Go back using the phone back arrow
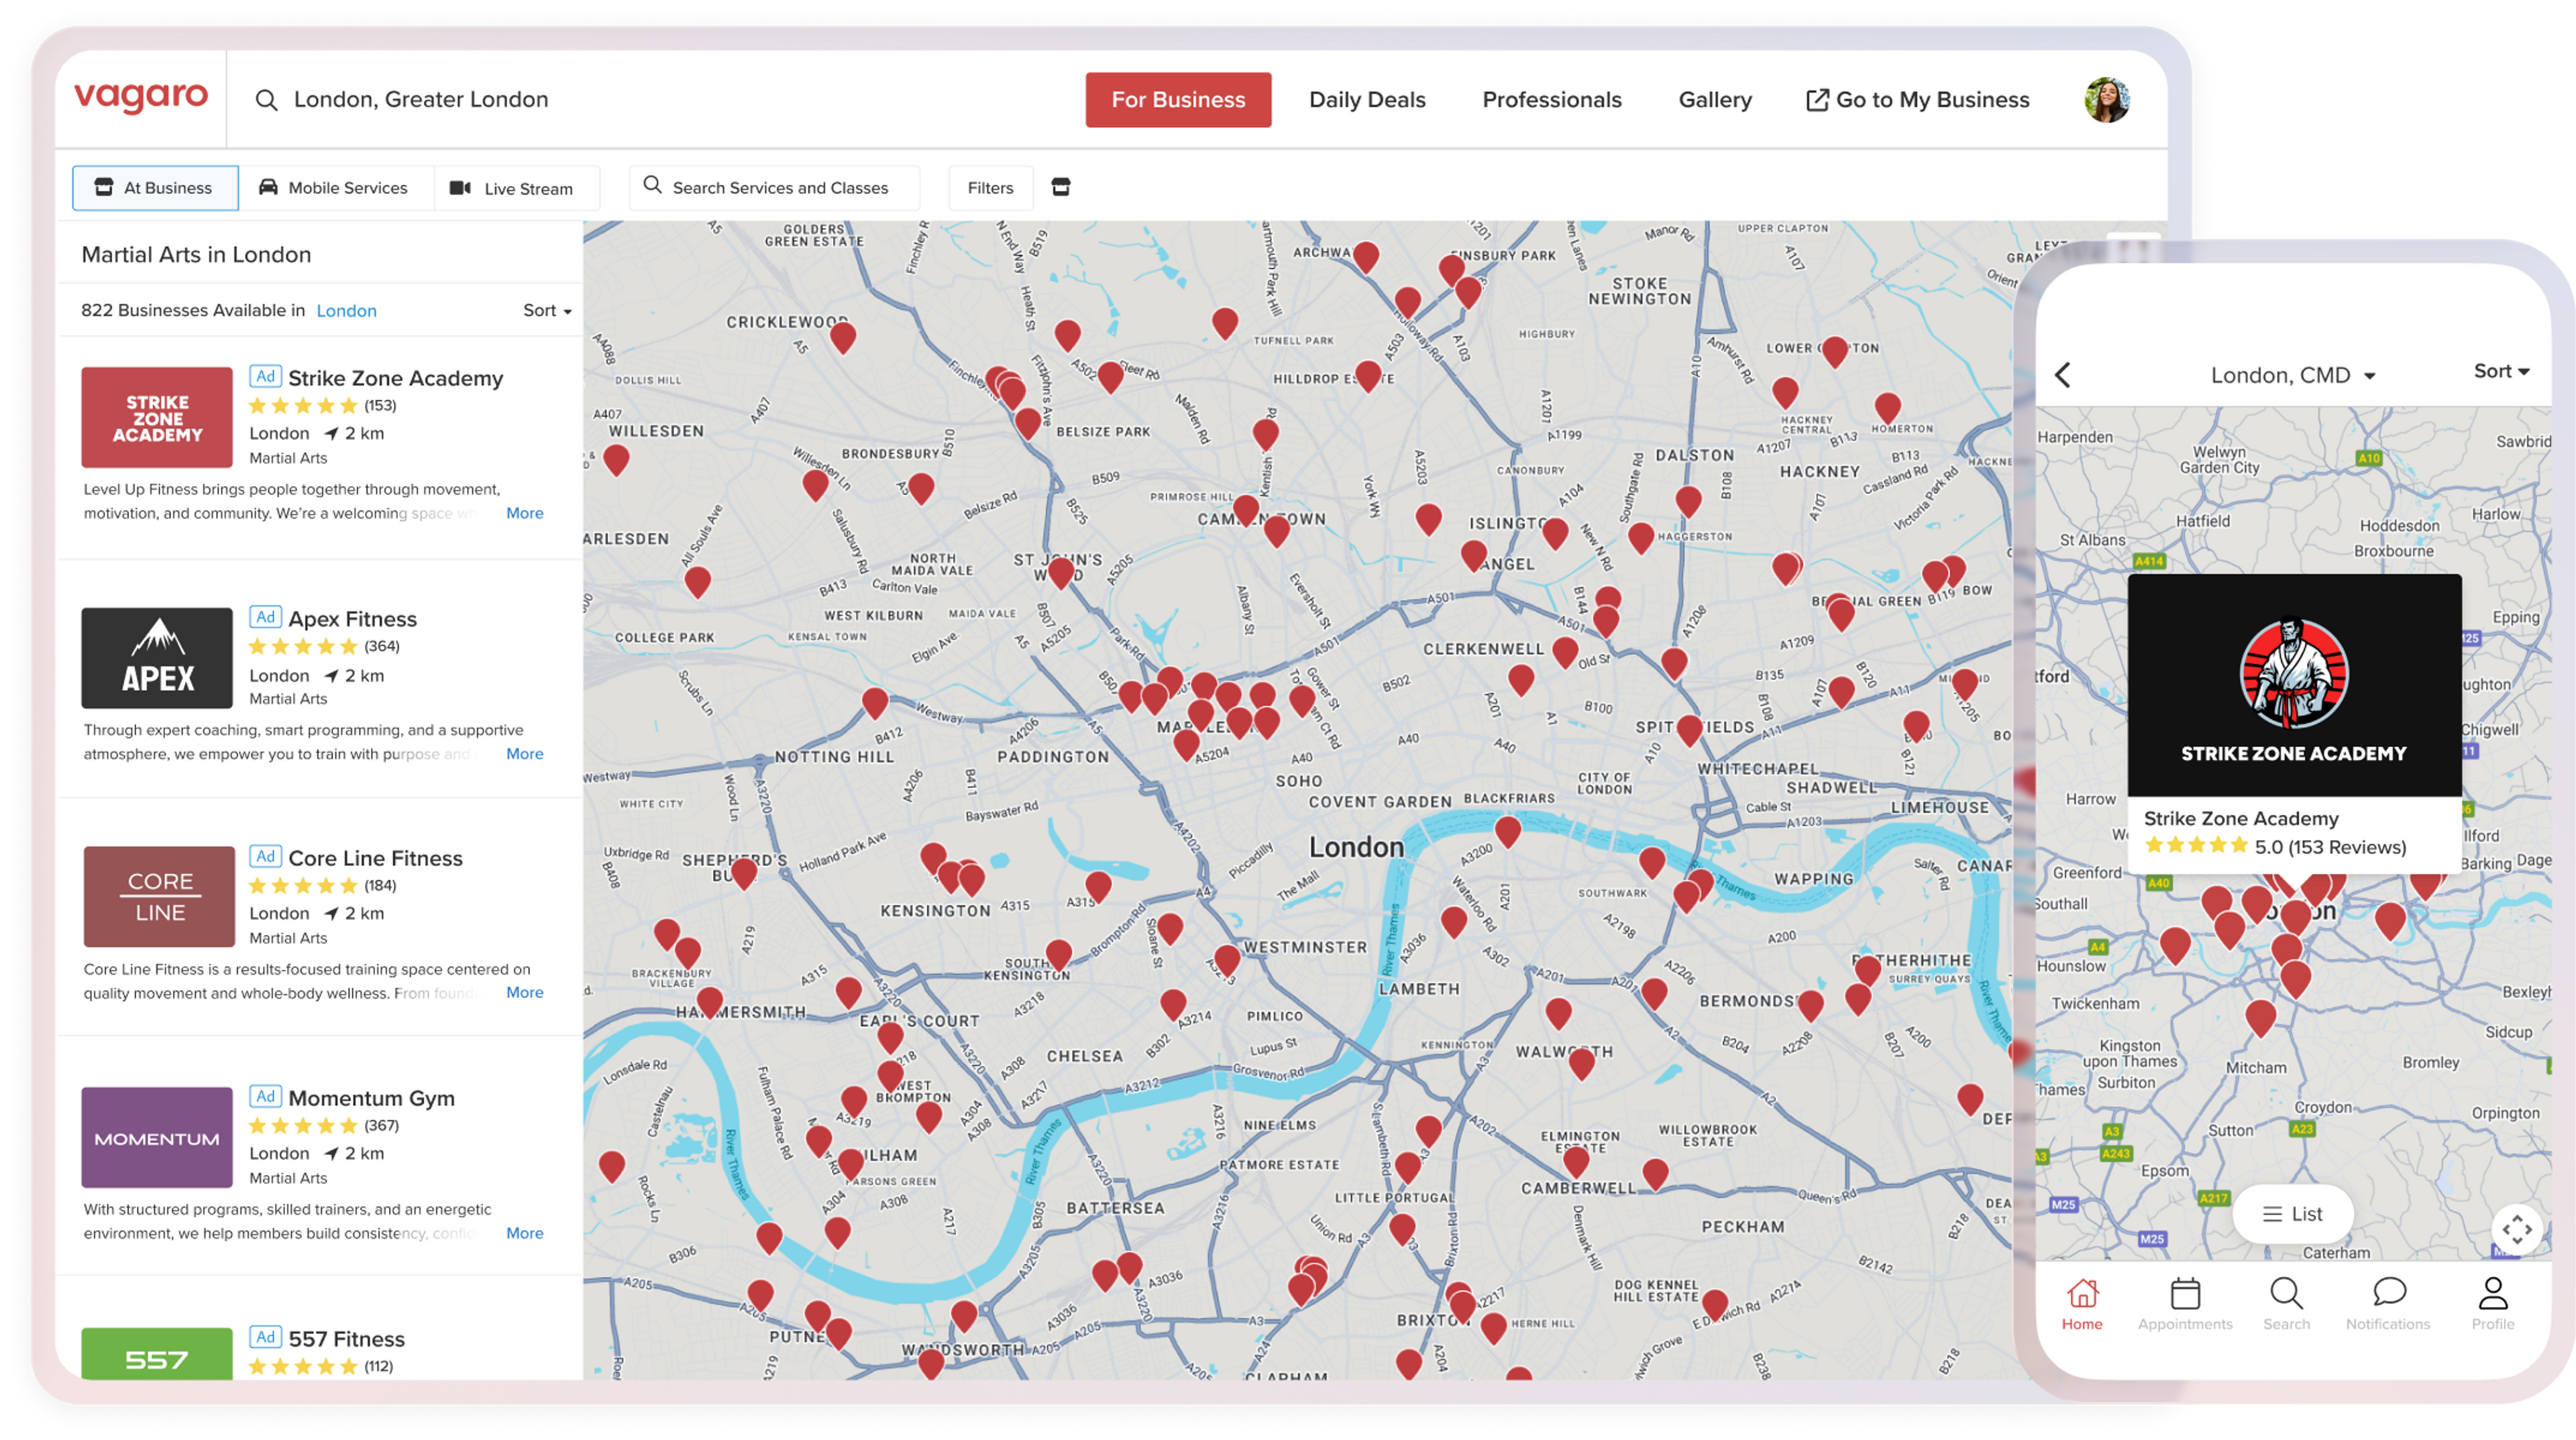2576x1440 pixels. [2063, 375]
